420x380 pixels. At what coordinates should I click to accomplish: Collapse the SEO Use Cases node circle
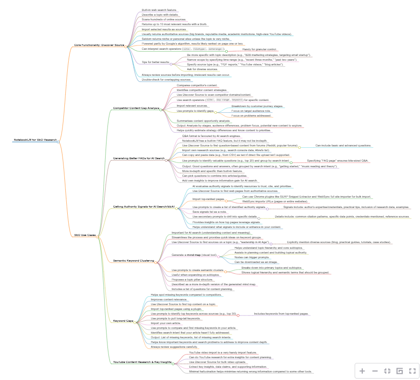97,237
